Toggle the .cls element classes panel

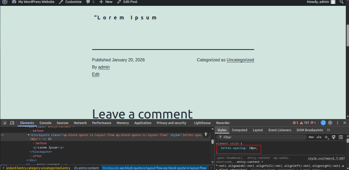point(319,137)
